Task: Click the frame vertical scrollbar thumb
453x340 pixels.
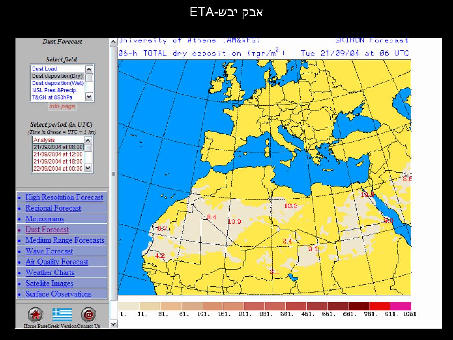Action: tap(114, 174)
